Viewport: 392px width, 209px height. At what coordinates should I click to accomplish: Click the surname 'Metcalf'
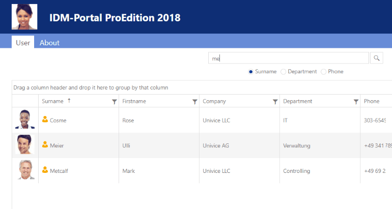(59, 171)
